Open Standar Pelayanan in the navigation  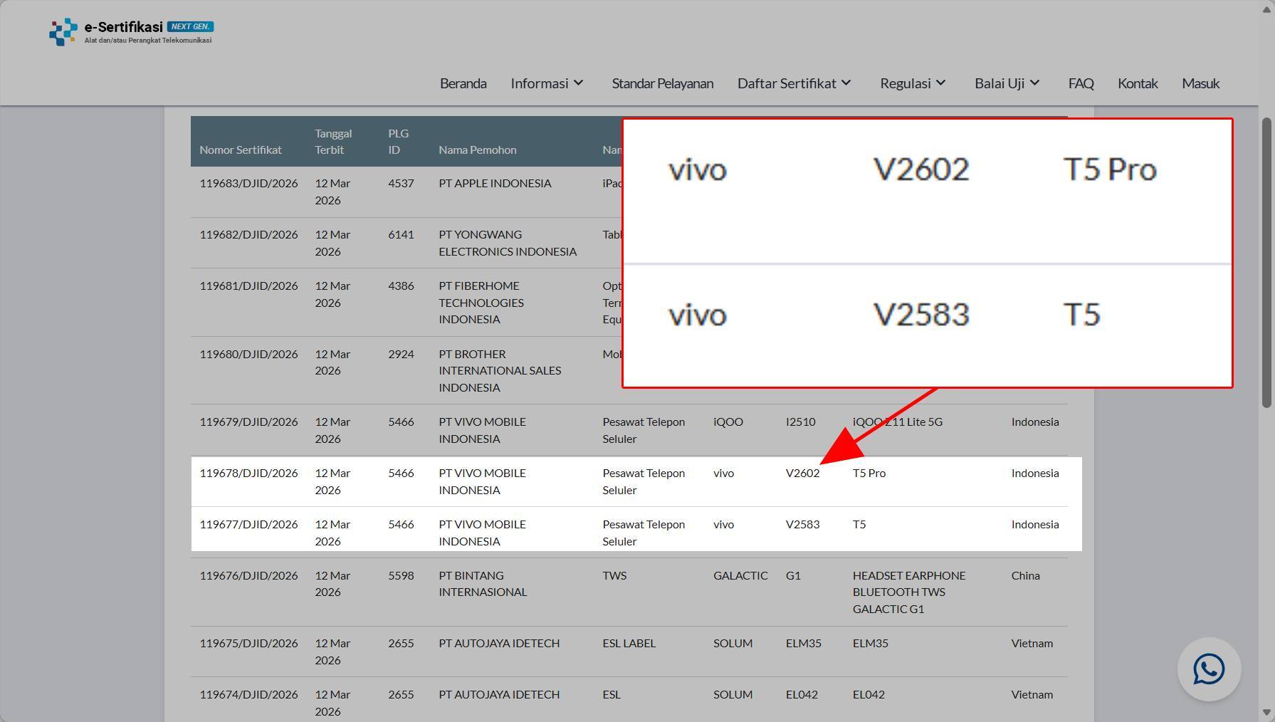(x=663, y=83)
